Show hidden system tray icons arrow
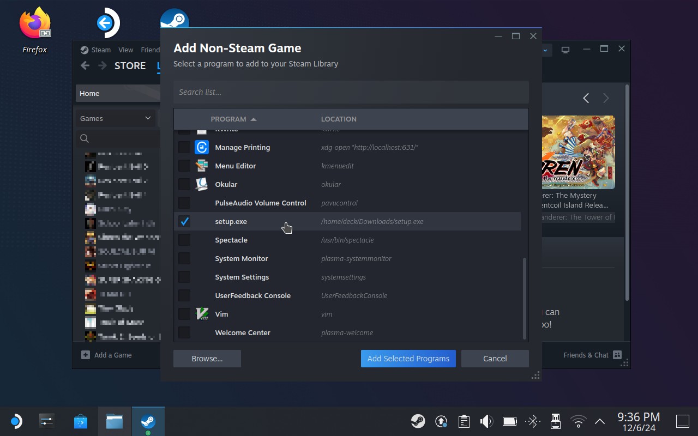 [x=600, y=421]
